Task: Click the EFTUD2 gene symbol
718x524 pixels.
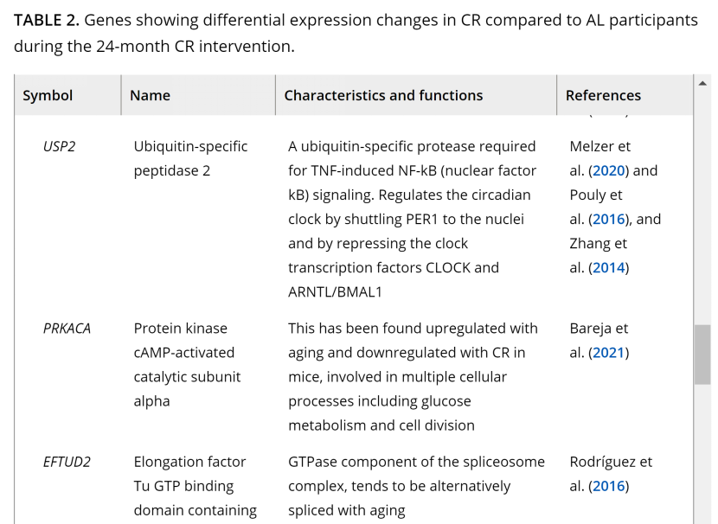Action: 67,462
